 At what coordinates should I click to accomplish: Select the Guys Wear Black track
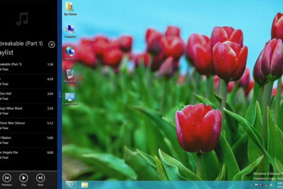pyautogui.click(x=27, y=111)
